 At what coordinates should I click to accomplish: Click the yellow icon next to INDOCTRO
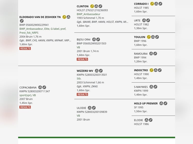pyautogui.click(x=151, y=70)
